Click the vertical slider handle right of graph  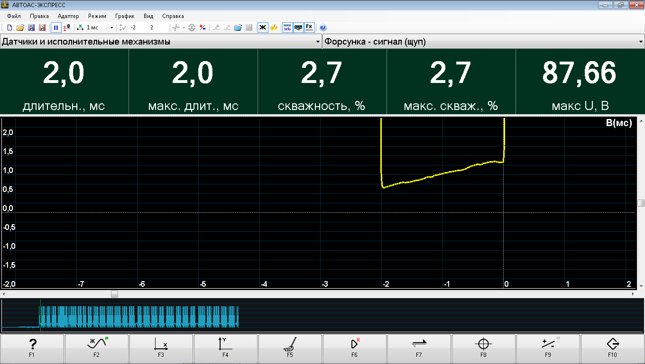[x=641, y=203]
